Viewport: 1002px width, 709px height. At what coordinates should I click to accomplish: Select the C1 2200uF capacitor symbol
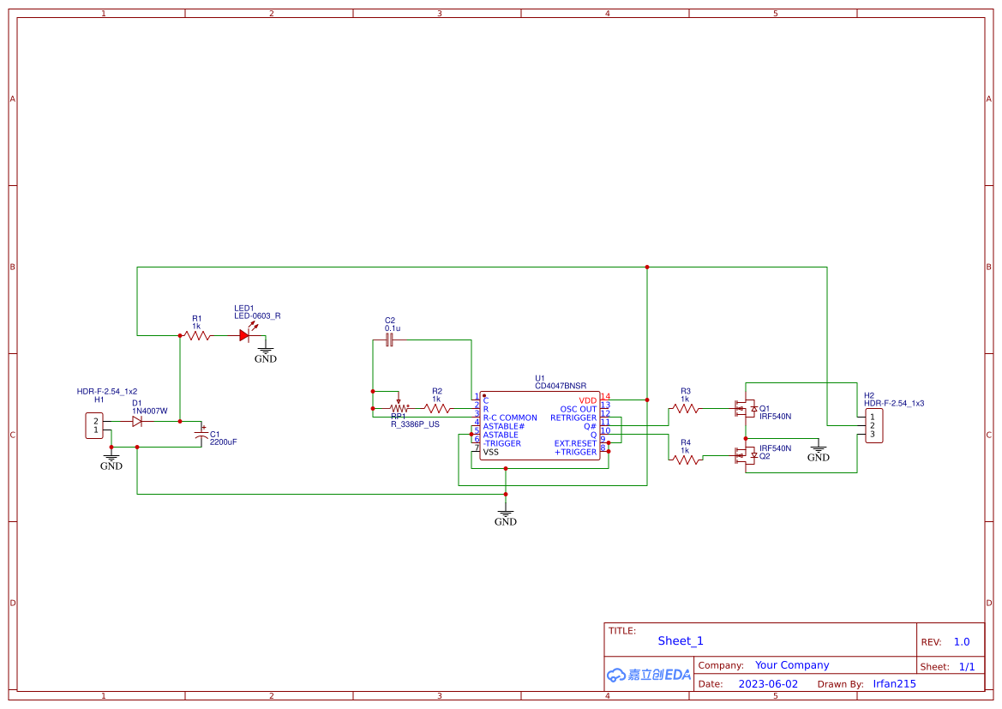(x=203, y=436)
